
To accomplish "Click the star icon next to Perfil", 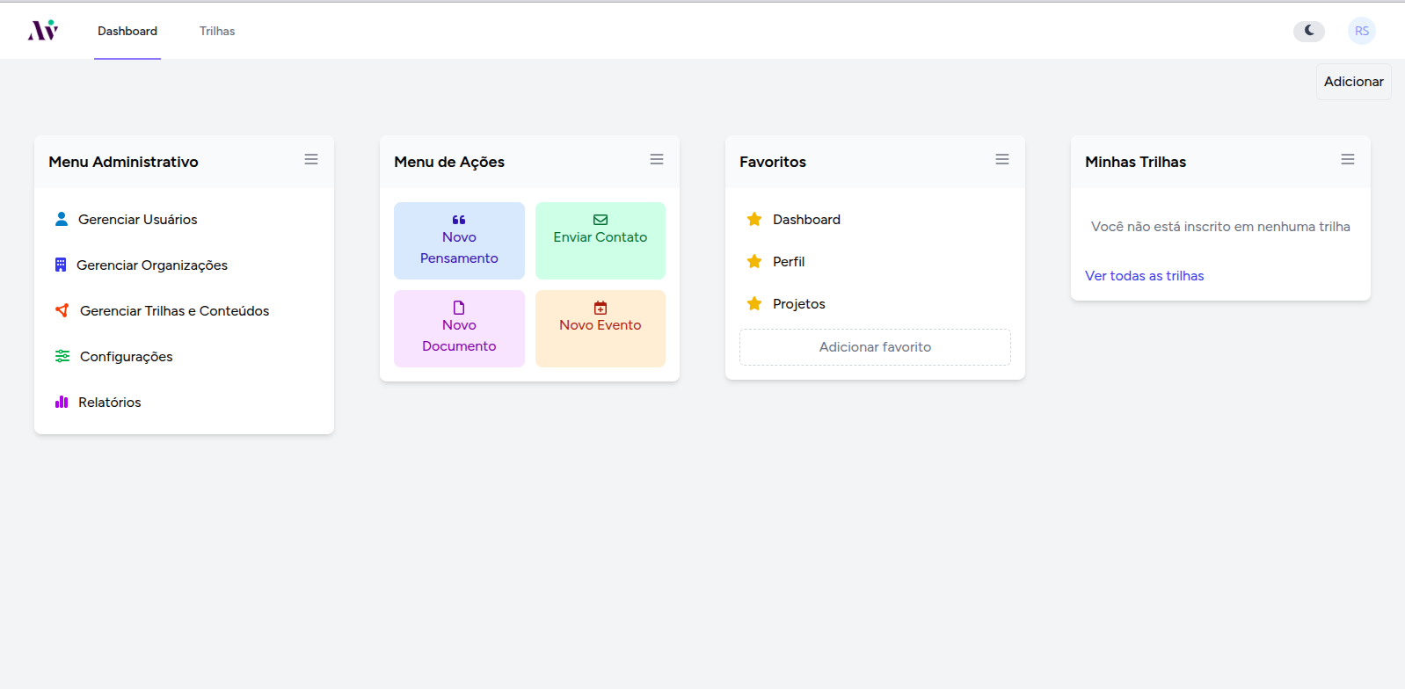I will click(x=754, y=261).
